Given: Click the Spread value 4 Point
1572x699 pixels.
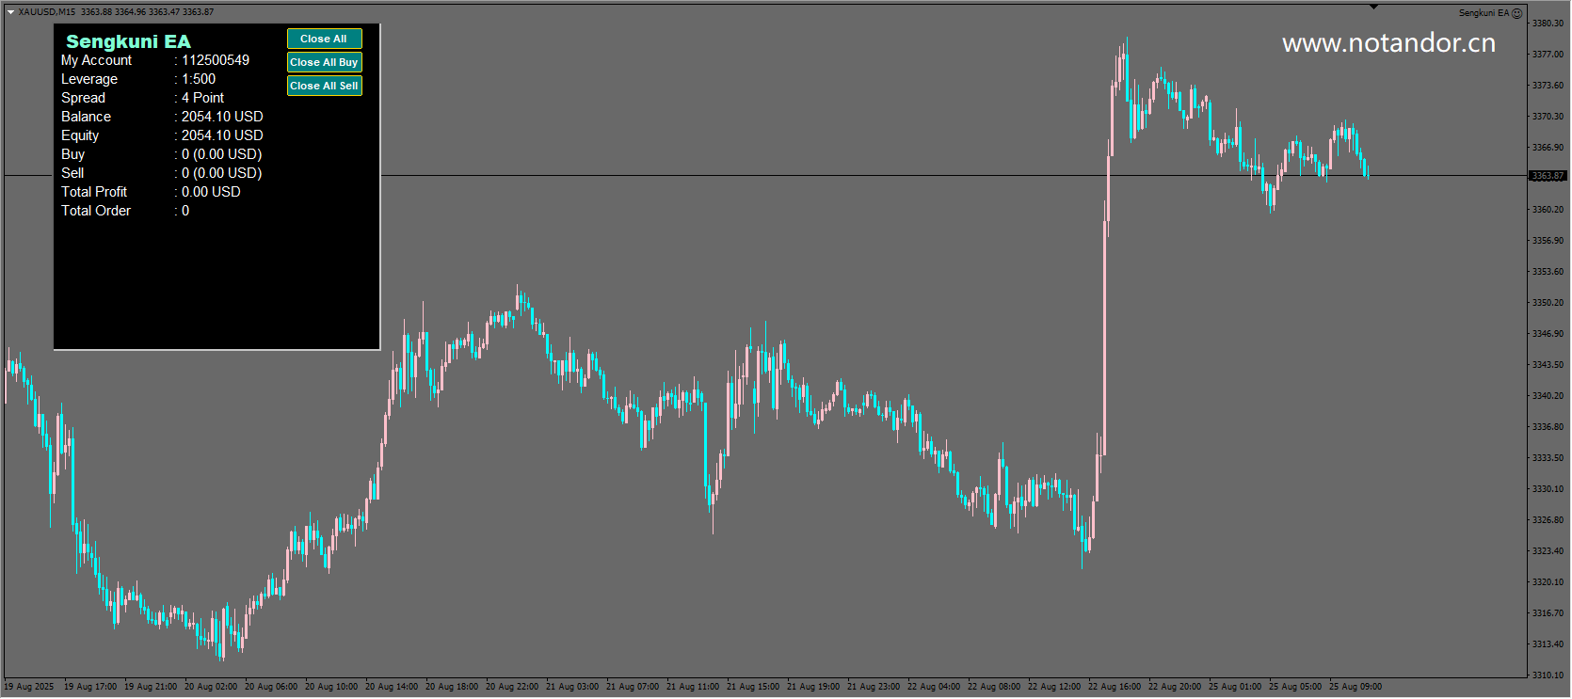Looking at the screenshot, I should coord(202,98).
